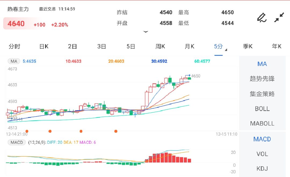290x177 pixels.
Task: Switch to the 日K tab
Action: (44, 46)
